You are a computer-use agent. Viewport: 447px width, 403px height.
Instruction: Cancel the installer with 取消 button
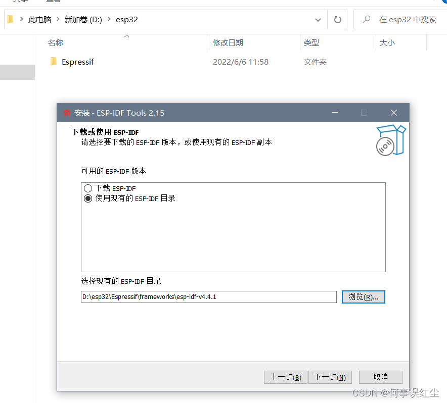tap(381, 377)
